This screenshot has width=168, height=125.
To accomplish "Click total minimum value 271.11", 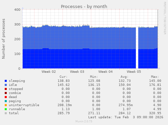I will pos(94,113).
